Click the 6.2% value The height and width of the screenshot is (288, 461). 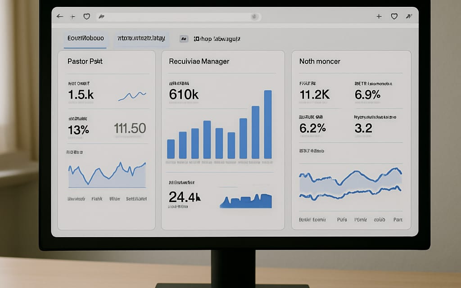coord(312,128)
